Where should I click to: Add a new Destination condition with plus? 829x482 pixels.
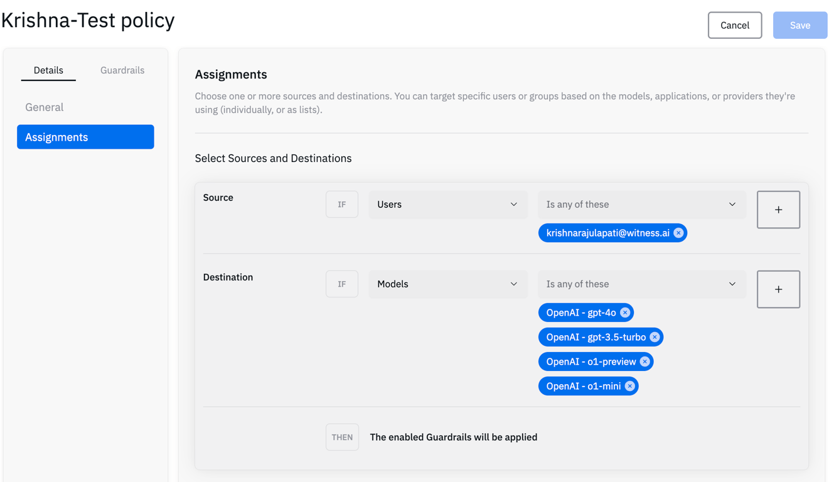coord(778,289)
